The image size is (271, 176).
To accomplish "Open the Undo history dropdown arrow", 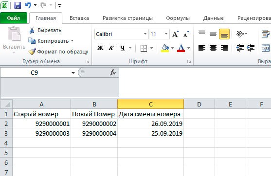I will point(35,5).
